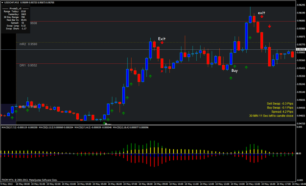Select the 'Next Bar In: 05:01' line
The image size is (306, 186).
[x=17, y=20]
